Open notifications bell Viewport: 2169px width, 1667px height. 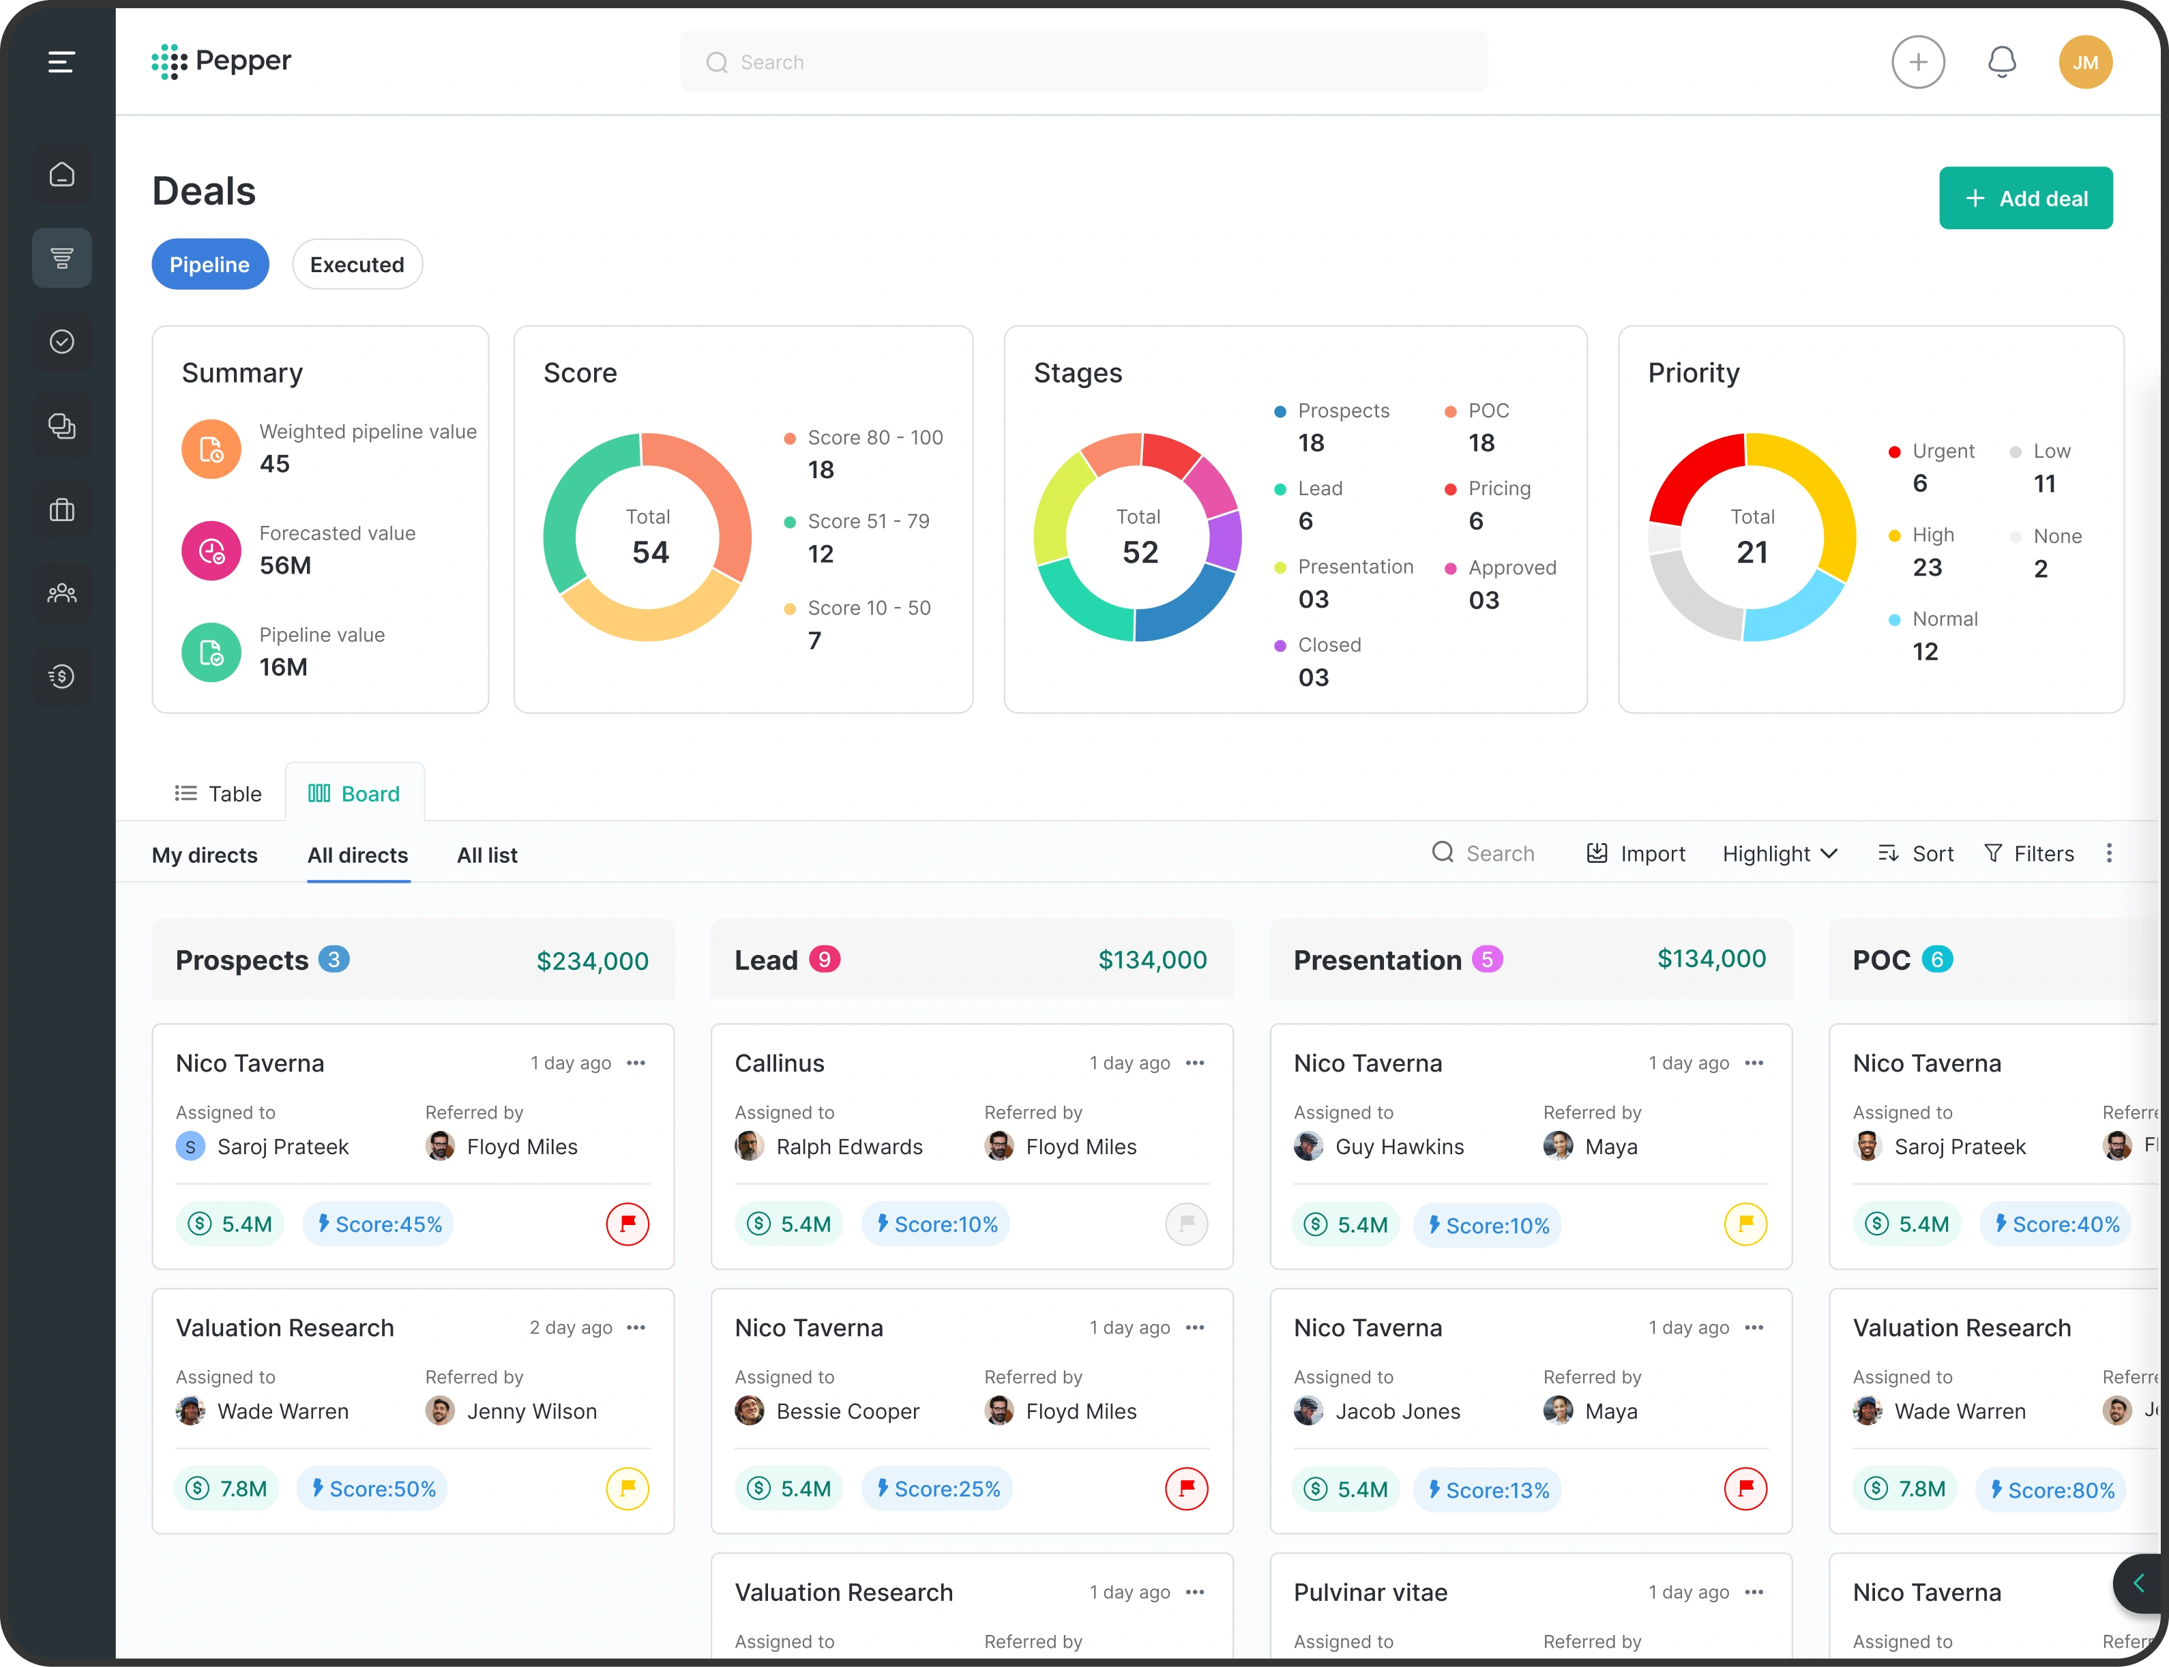pyautogui.click(x=2003, y=63)
